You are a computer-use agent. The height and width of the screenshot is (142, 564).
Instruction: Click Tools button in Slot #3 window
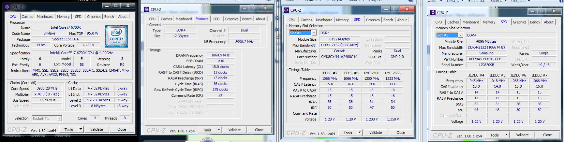[495, 135]
